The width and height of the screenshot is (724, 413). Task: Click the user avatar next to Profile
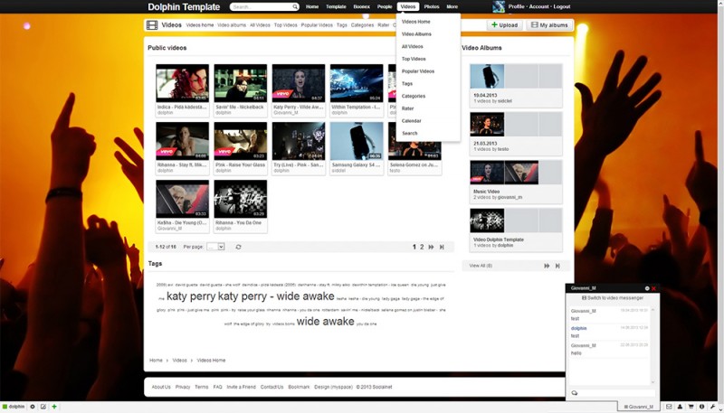pos(499,6)
